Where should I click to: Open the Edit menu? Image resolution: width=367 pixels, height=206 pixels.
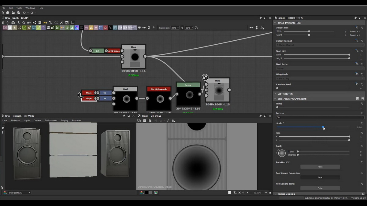(x=11, y=8)
